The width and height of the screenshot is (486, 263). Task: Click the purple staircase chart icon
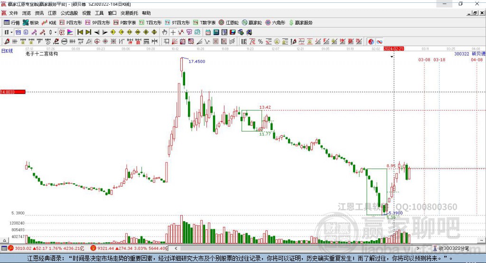tap(34, 32)
